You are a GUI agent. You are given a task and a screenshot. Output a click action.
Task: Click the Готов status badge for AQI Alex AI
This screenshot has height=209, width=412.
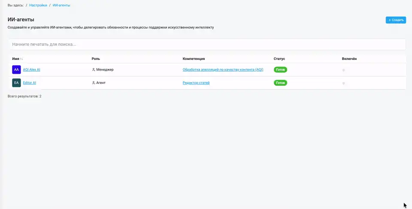tap(280, 69)
